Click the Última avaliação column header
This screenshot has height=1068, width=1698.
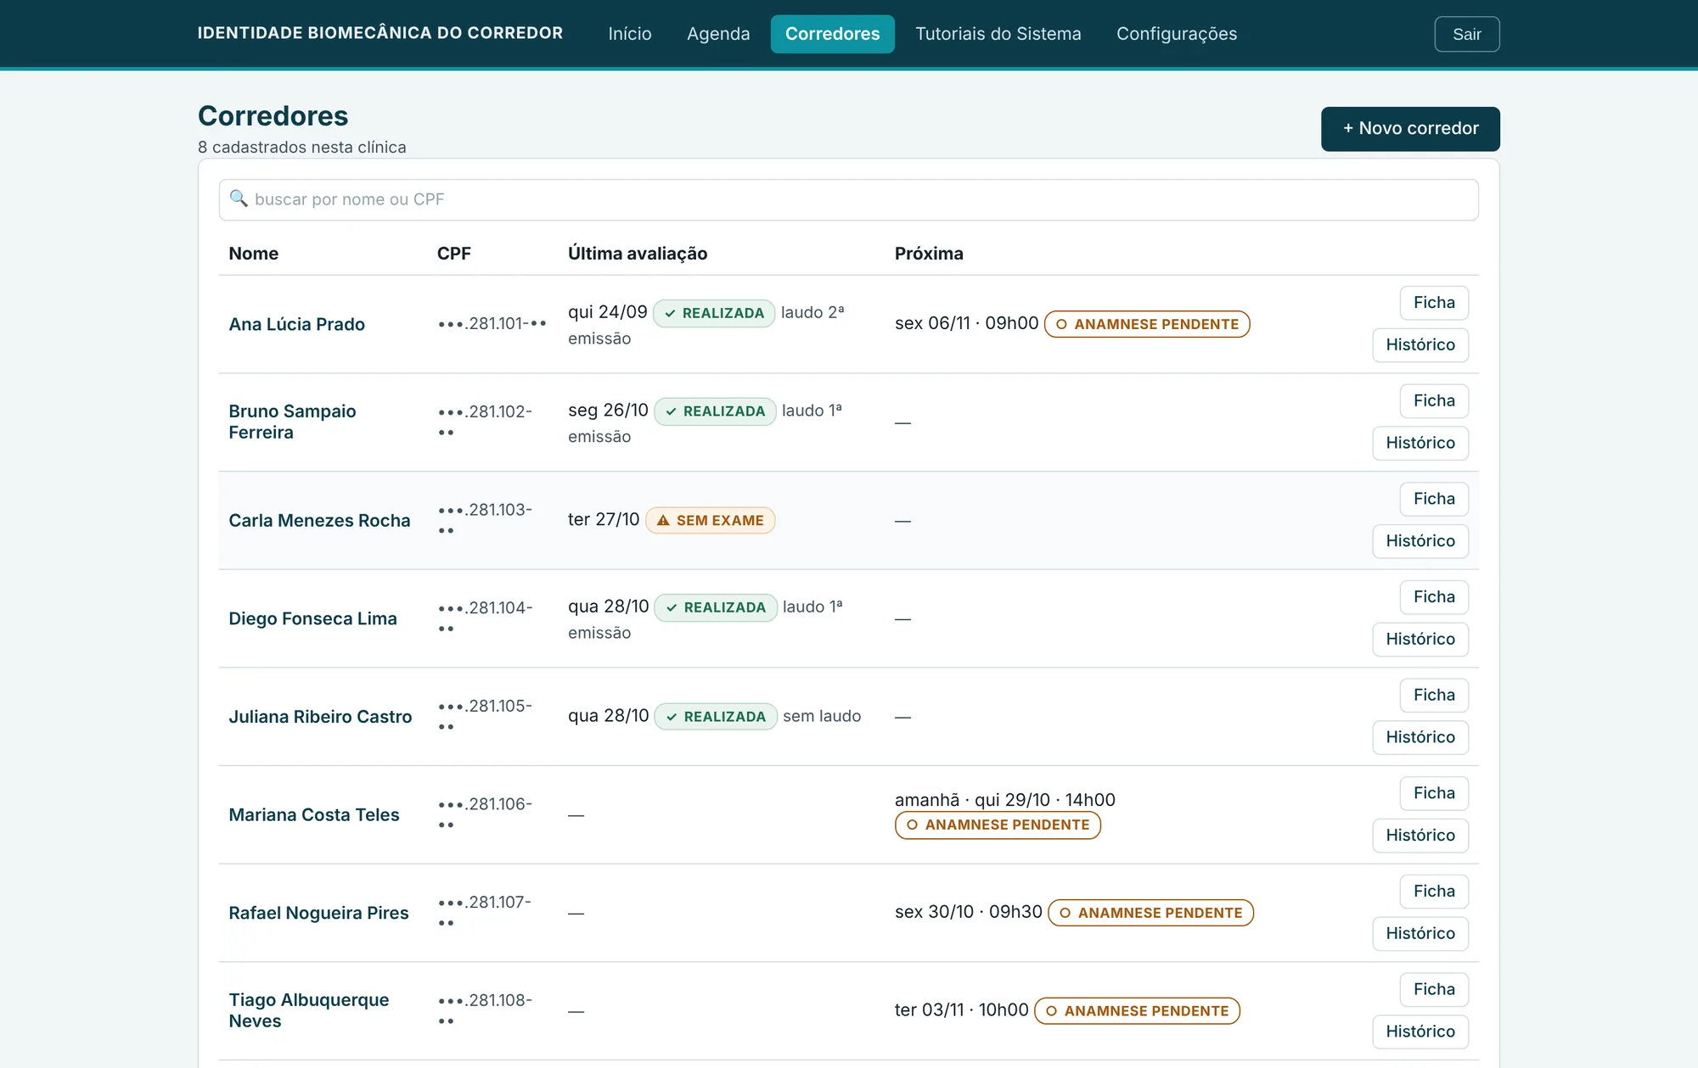click(x=638, y=254)
